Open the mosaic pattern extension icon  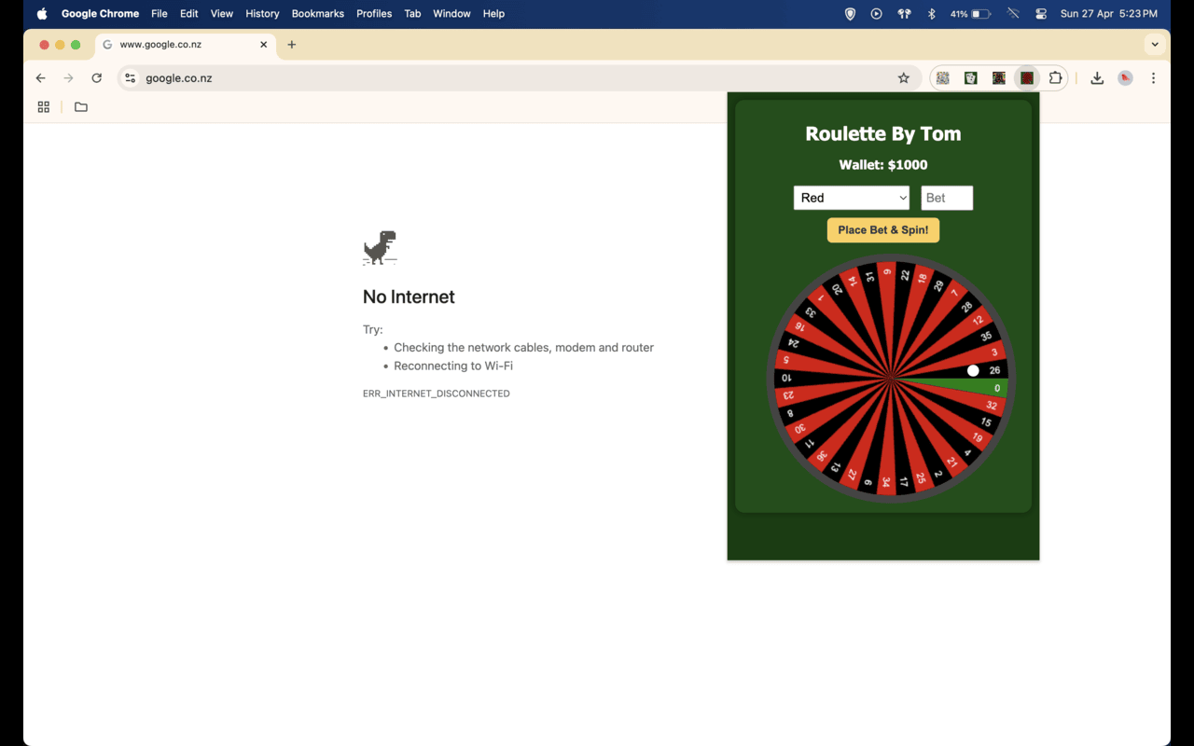click(x=942, y=77)
